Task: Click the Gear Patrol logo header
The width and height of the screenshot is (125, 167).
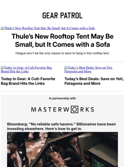Action: pyautogui.click(x=62, y=16)
